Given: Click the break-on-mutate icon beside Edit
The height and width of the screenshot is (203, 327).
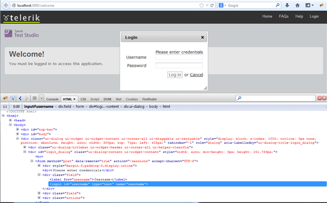Looking at the screenshot, I should coord(5,107).
